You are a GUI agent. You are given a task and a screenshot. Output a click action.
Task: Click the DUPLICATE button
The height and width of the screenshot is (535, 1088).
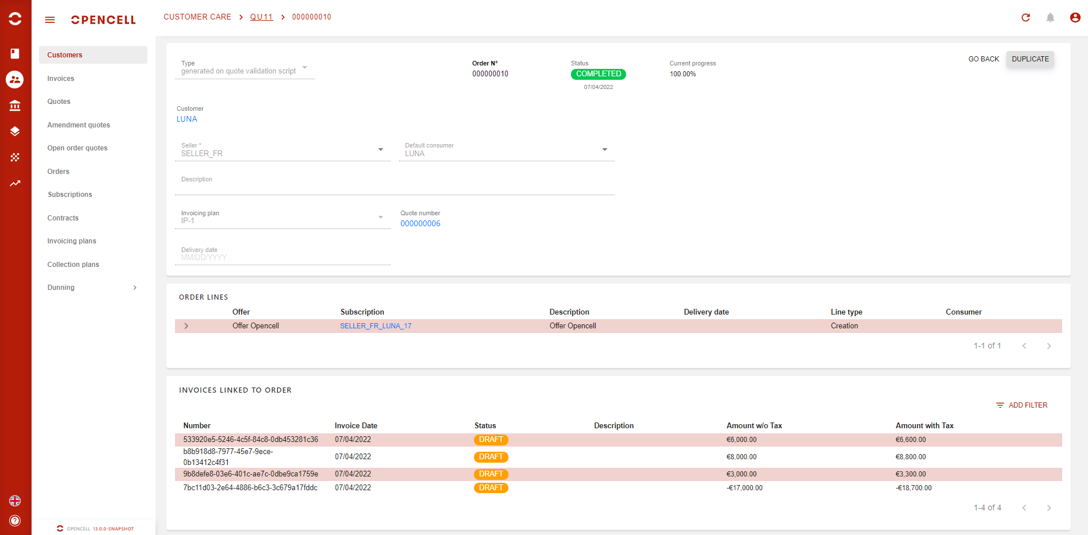(1030, 59)
